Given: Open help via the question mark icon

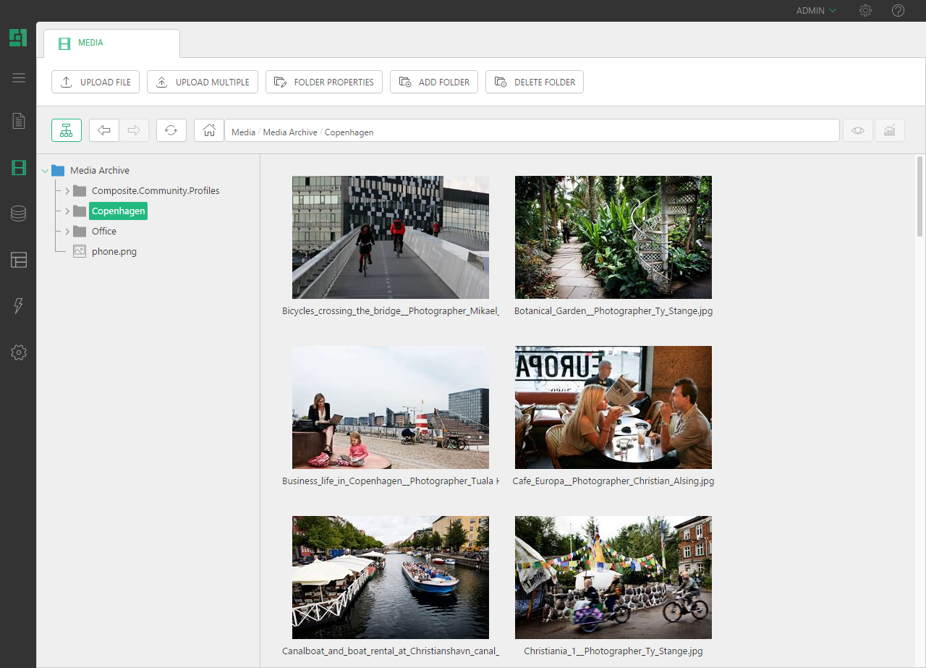Looking at the screenshot, I should pyautogui.click(x=898, y=10).
